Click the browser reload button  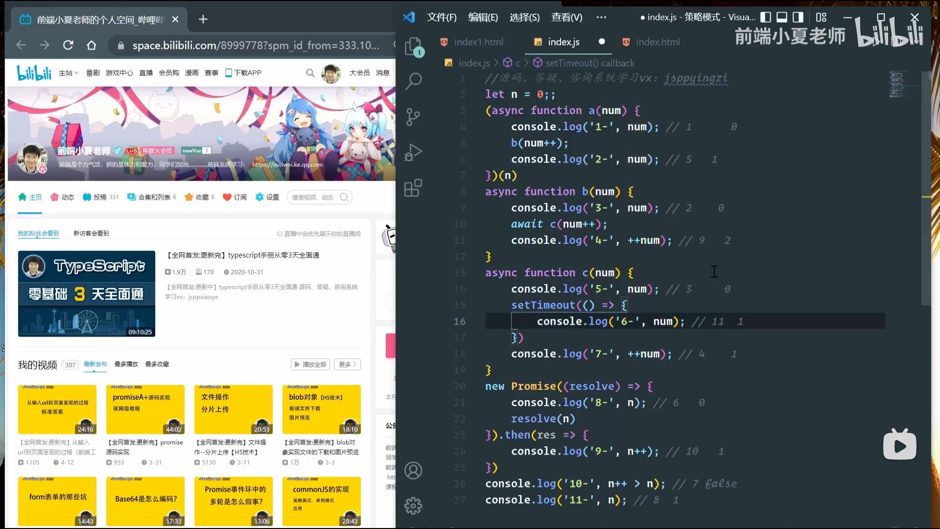[x=68, y=46]
